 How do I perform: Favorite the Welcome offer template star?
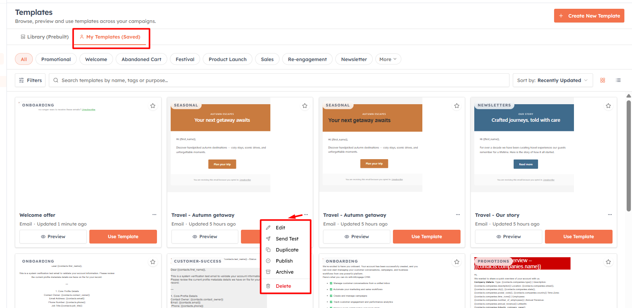[x=153, y=106]
